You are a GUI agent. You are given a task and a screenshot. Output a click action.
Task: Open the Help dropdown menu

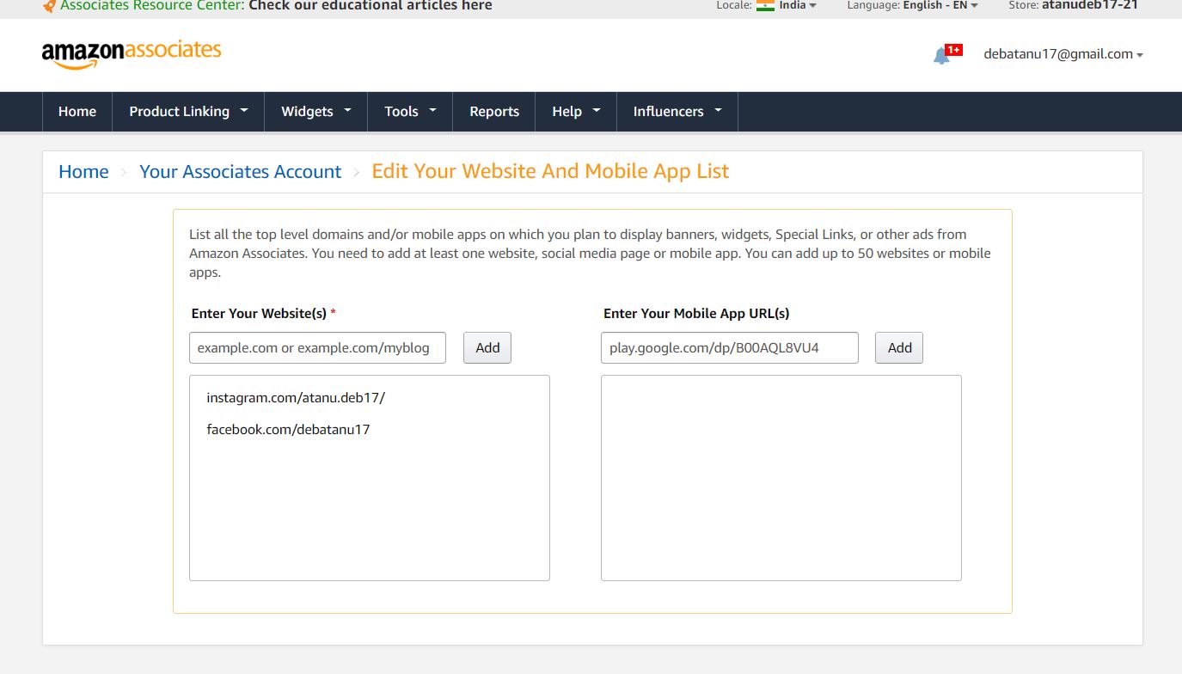(575, 111)
